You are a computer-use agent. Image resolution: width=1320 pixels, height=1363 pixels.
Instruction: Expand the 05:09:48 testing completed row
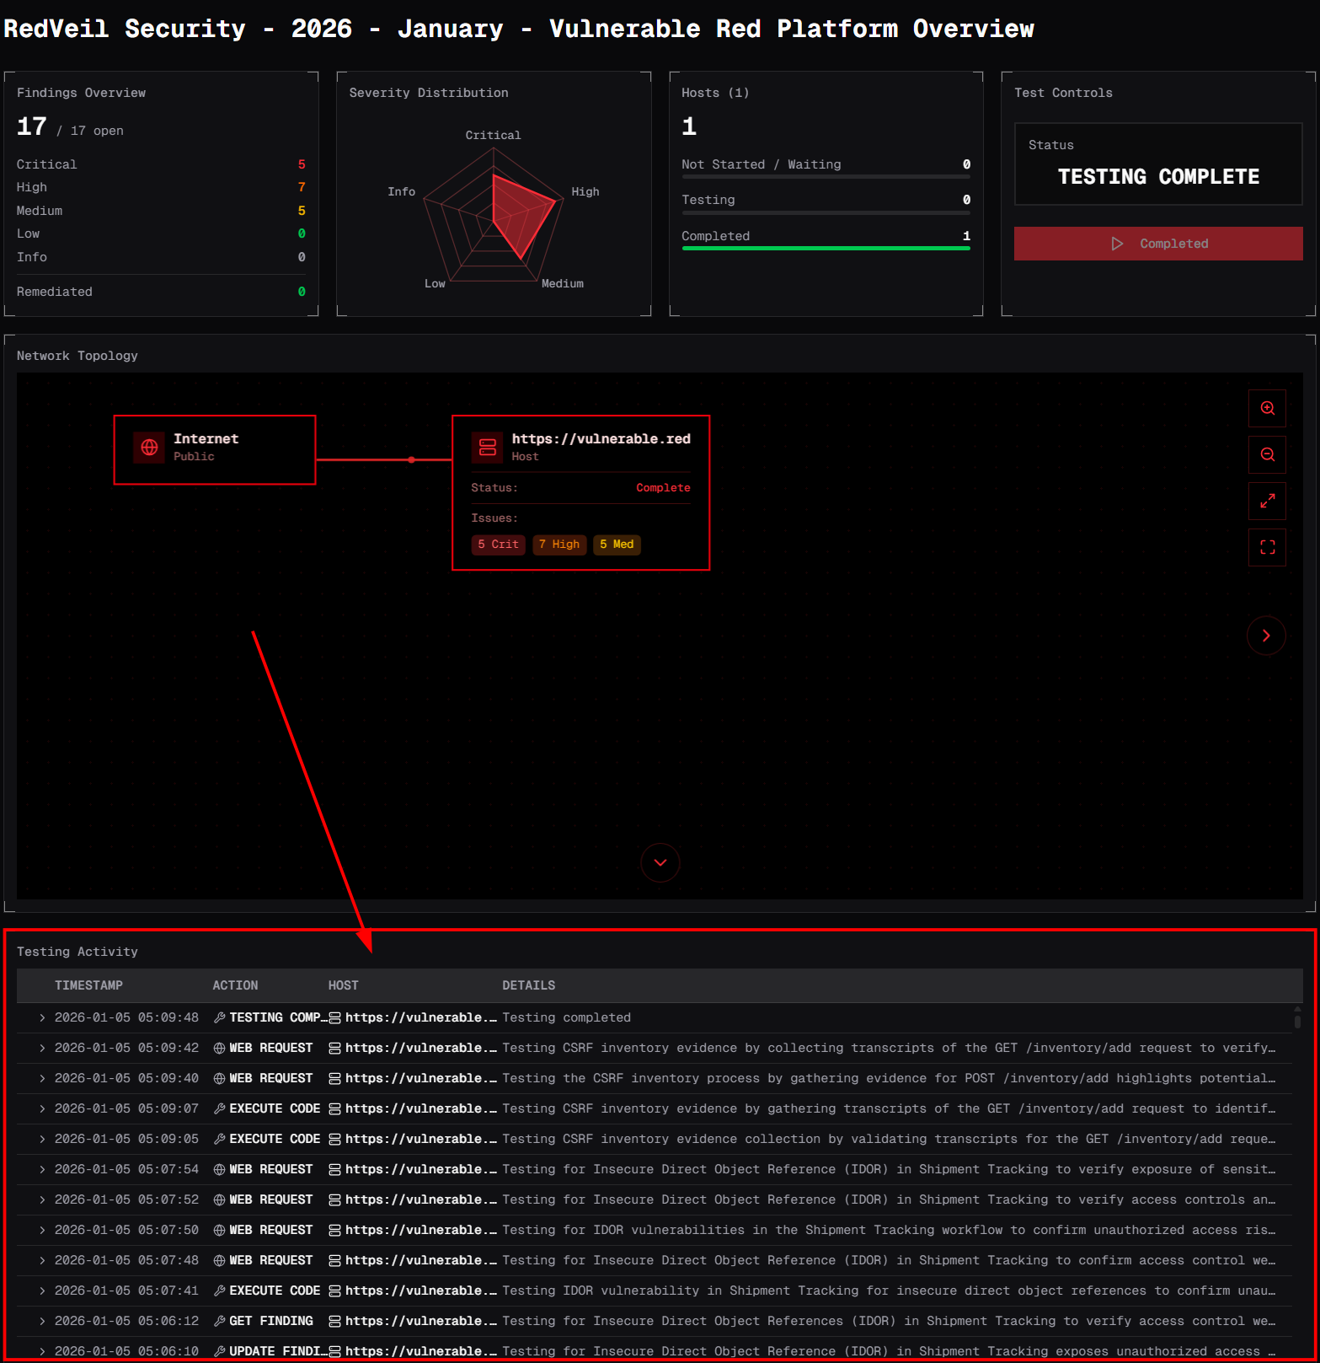[x=42, y=1018]
